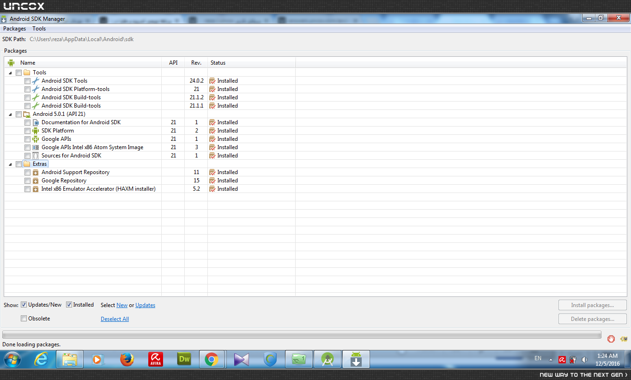Show hidden system tray icons
The width and height of the screenshot is (631, 380).
[551, 359]
